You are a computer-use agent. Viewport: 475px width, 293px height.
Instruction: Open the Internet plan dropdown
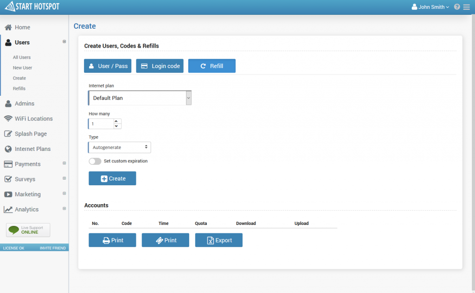tap(140, 98)
